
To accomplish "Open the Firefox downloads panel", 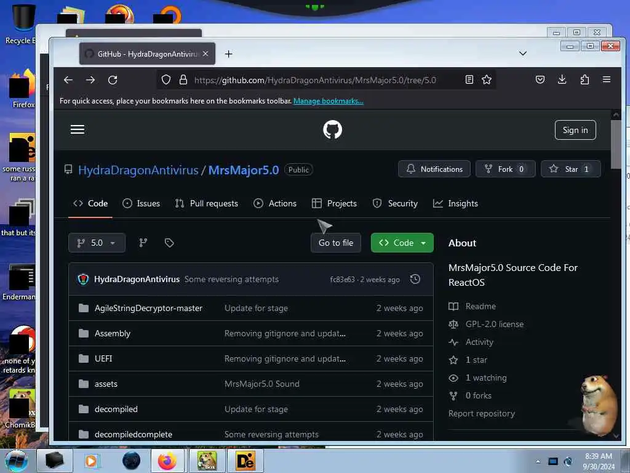I will (x=562, y=79).
